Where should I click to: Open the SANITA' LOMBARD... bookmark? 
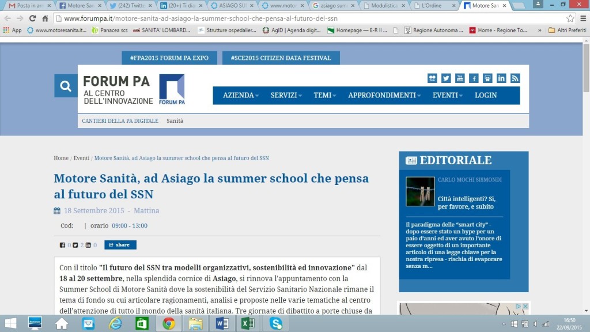pos(161,30)
